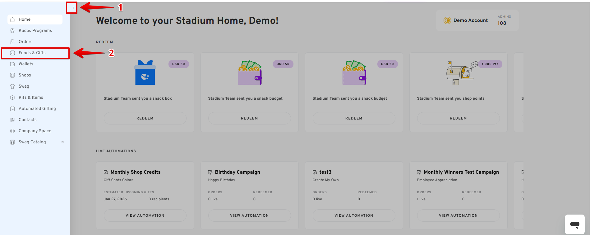Click the Swag t-shirt icon
This screenshot has height=235, width=590.
coord(12,86)
